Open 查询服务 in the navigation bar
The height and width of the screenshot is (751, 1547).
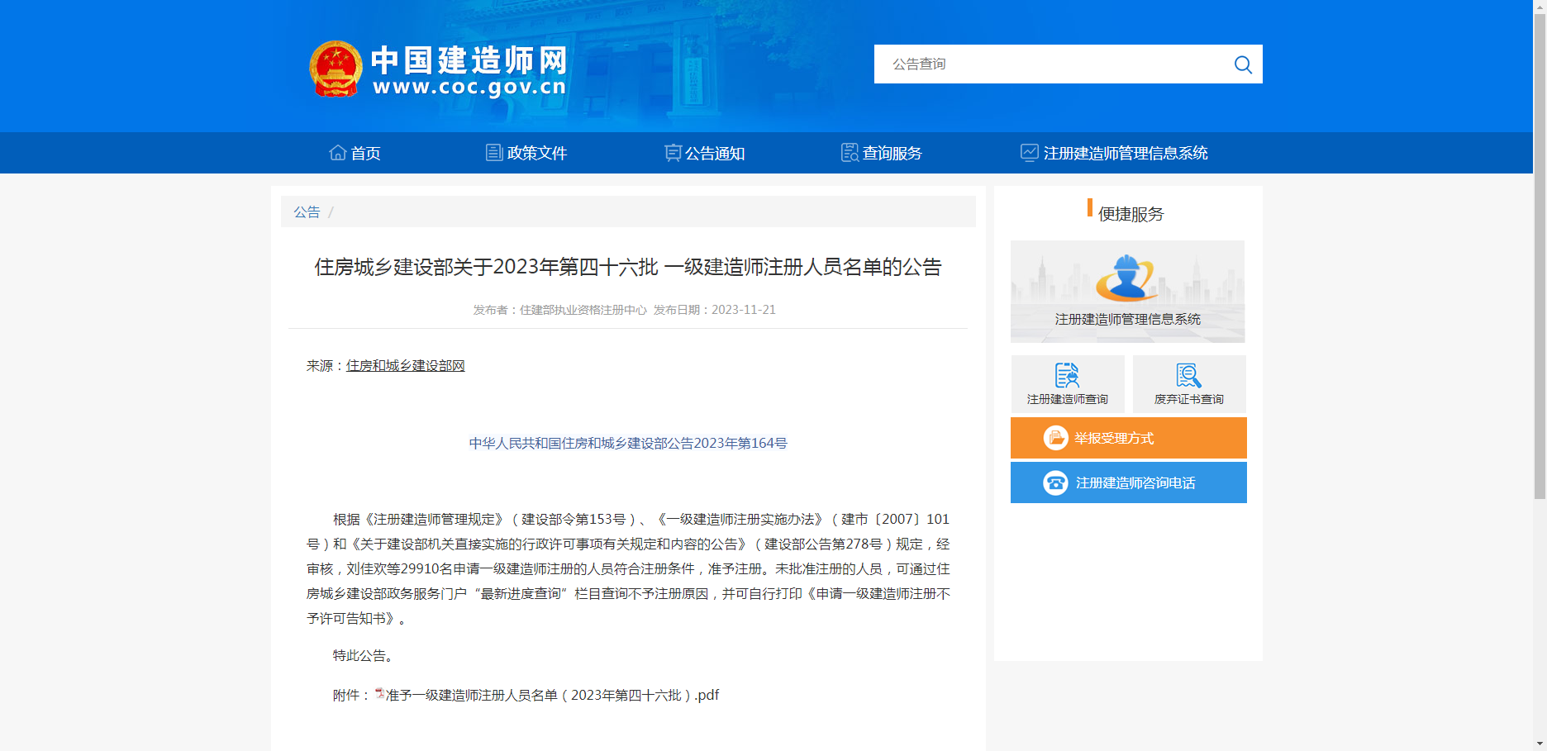(882, 153)
